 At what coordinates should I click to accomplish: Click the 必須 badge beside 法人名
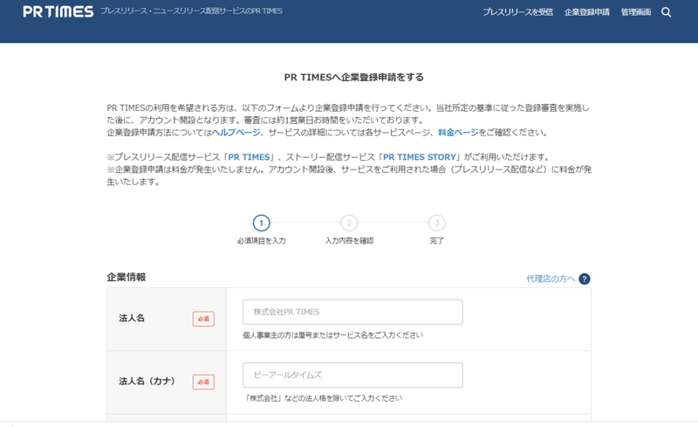click(203, 319)
